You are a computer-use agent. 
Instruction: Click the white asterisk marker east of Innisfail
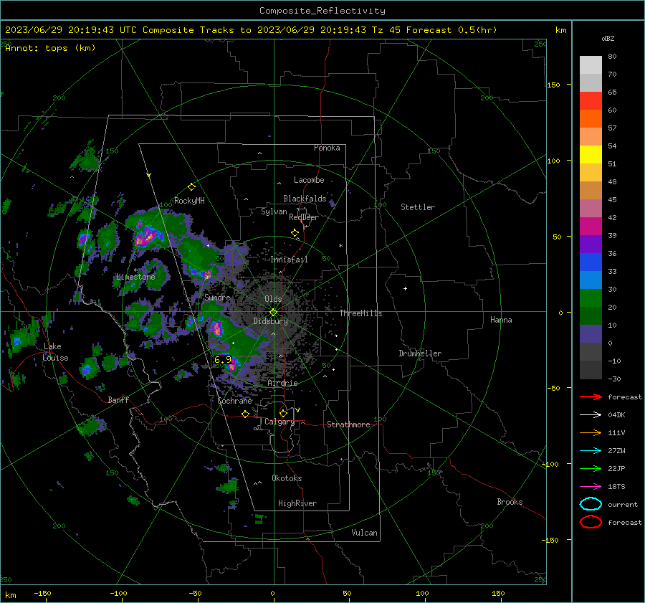coord(340,246)
